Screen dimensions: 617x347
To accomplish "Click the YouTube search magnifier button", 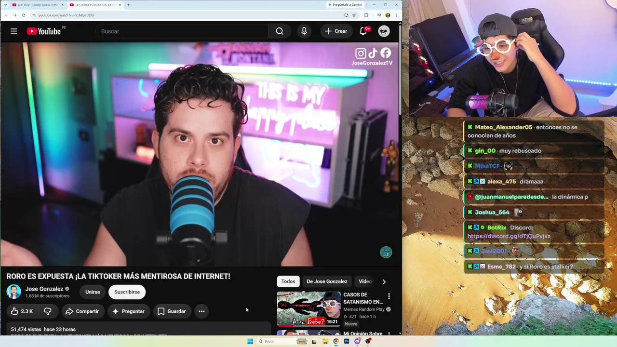I will point(280,31).
